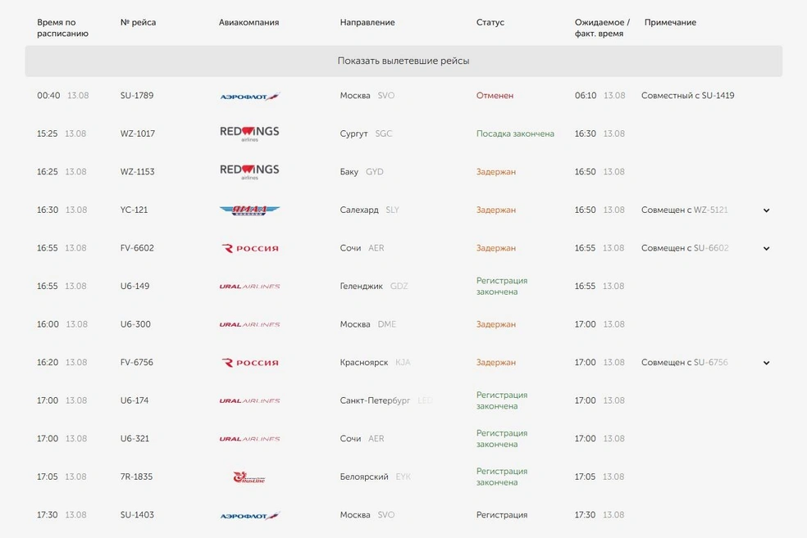Viewport: 807px width, 538px height.
Task: Click the Время по расписанию column header
Action: (63, 28)
